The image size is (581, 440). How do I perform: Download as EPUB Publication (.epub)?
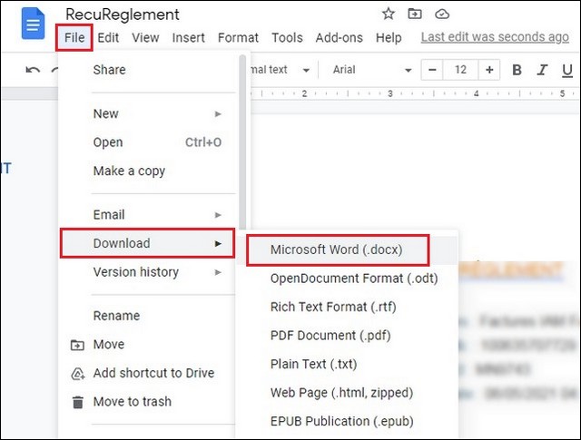346,421
